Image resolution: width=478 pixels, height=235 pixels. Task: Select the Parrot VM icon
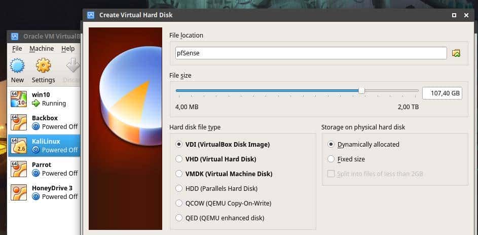[x=19, y=169]
